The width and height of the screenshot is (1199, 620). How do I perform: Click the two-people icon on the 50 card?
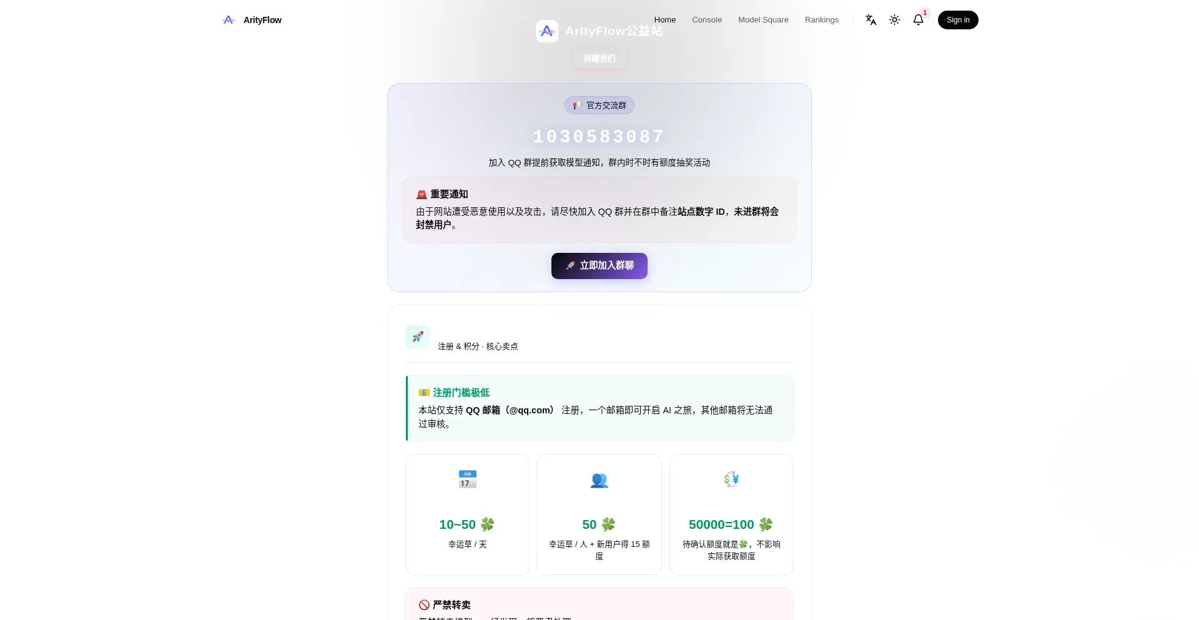(x=599, y=480)
